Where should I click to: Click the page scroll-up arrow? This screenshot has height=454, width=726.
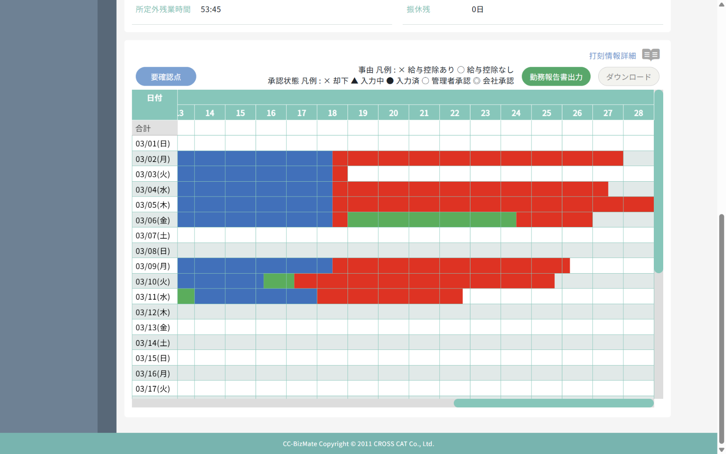(721, 4)
